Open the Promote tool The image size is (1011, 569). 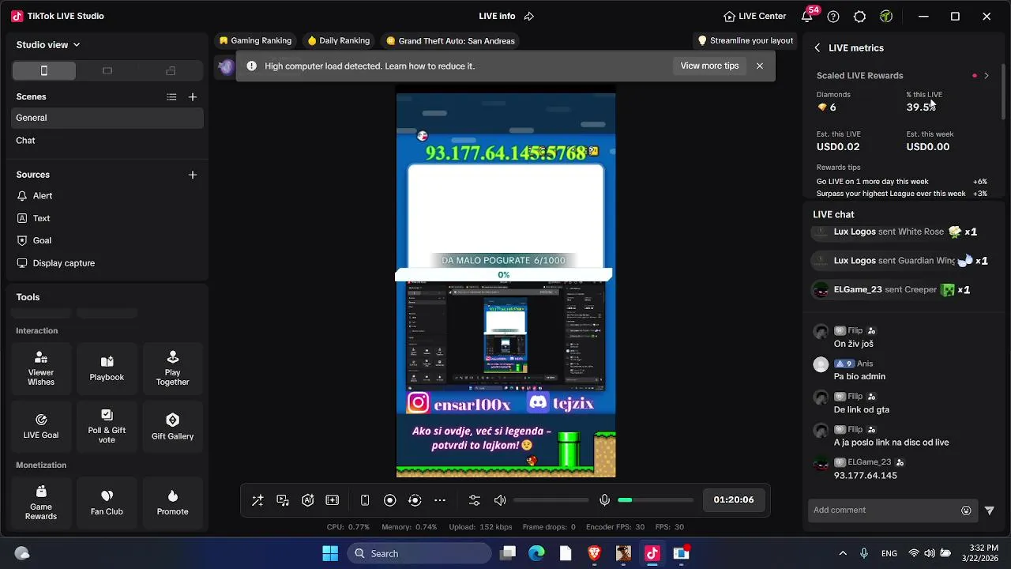(172, 503)
